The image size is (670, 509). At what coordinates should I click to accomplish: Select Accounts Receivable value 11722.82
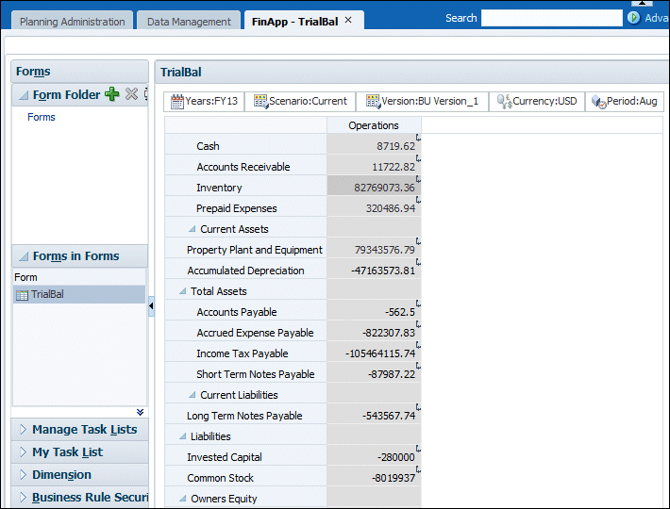[x=374, y=167]
